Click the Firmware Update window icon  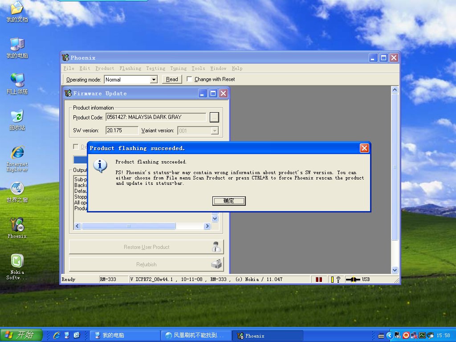point(68,94)
